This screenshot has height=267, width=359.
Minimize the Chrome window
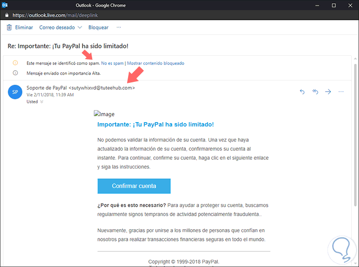pos(317,5)
